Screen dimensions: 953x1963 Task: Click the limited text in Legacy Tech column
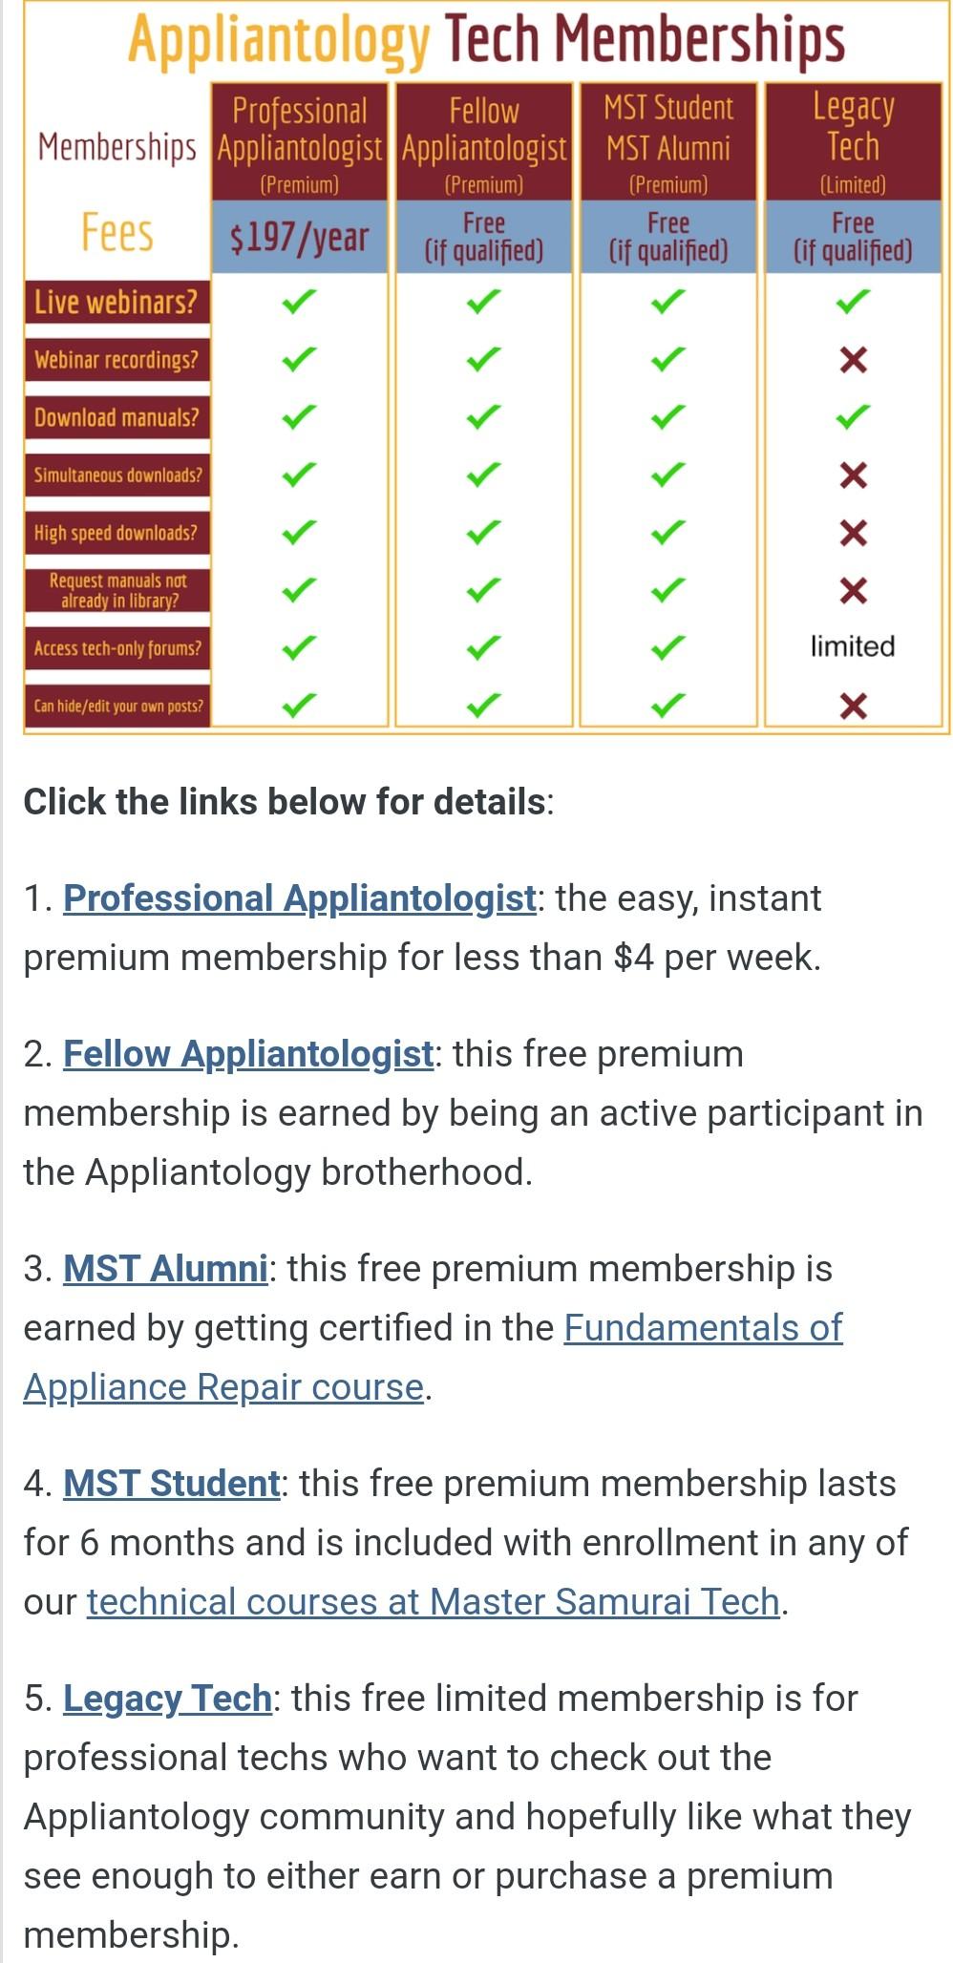tap(853, 646)
